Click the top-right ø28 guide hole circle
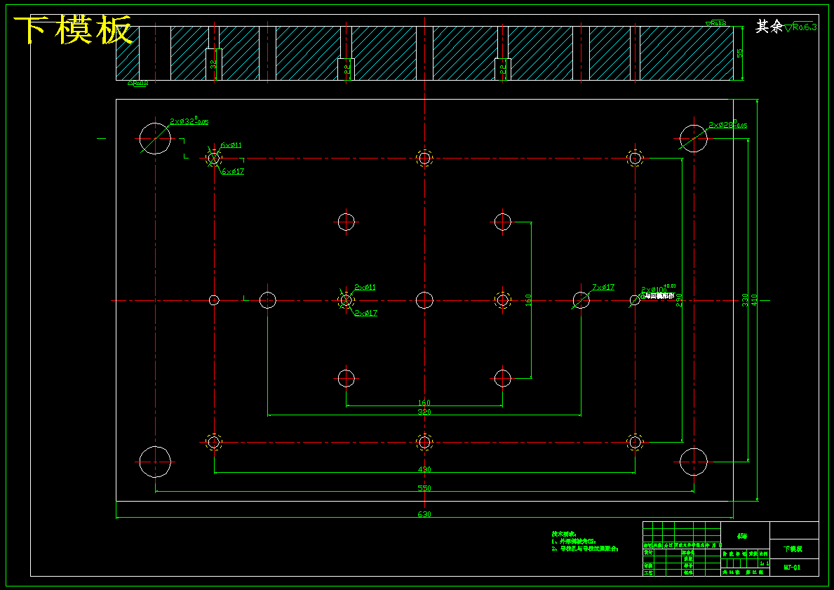834x590 pixels. tap(694, 138)
